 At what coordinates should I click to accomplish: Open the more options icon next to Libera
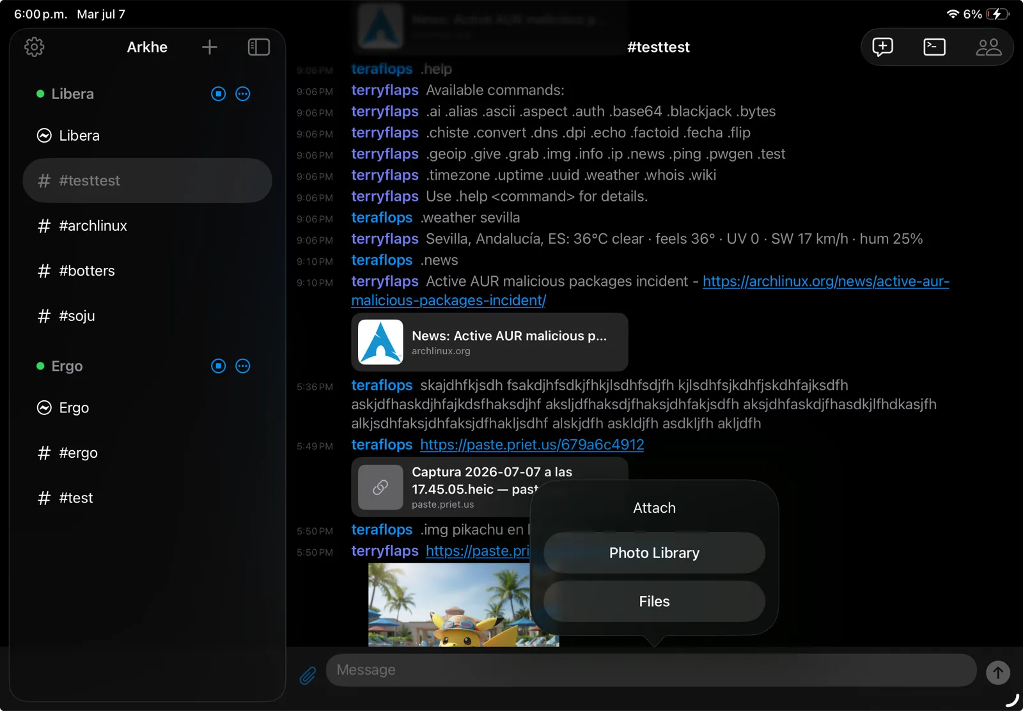(243, 94)
